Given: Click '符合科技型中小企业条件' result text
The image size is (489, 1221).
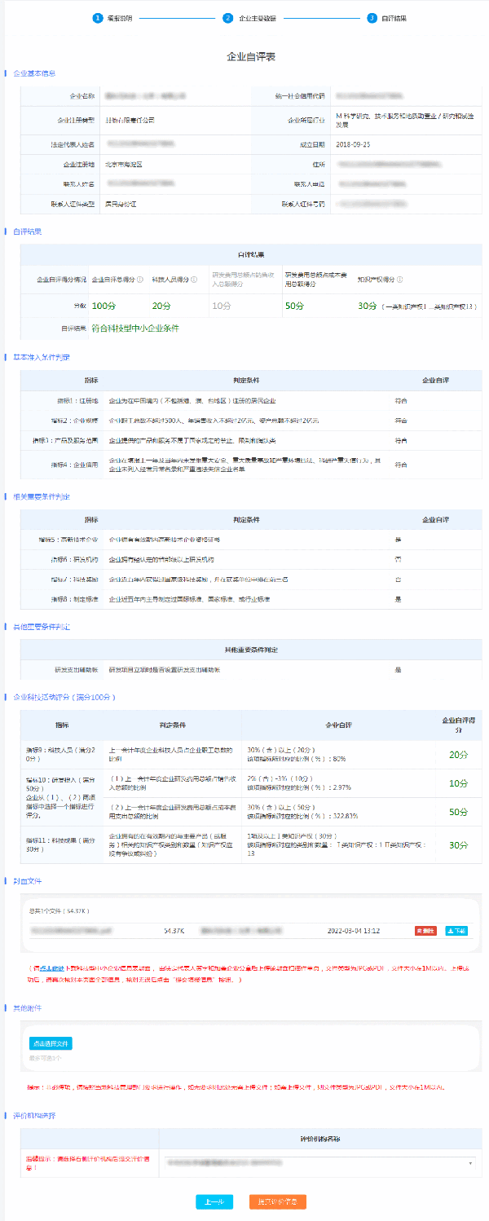Looking at the screenshot, I should point(135,328).
